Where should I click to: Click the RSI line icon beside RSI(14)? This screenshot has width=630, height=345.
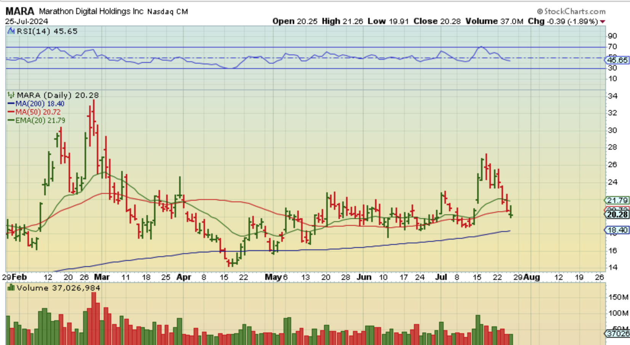[11, 31]
